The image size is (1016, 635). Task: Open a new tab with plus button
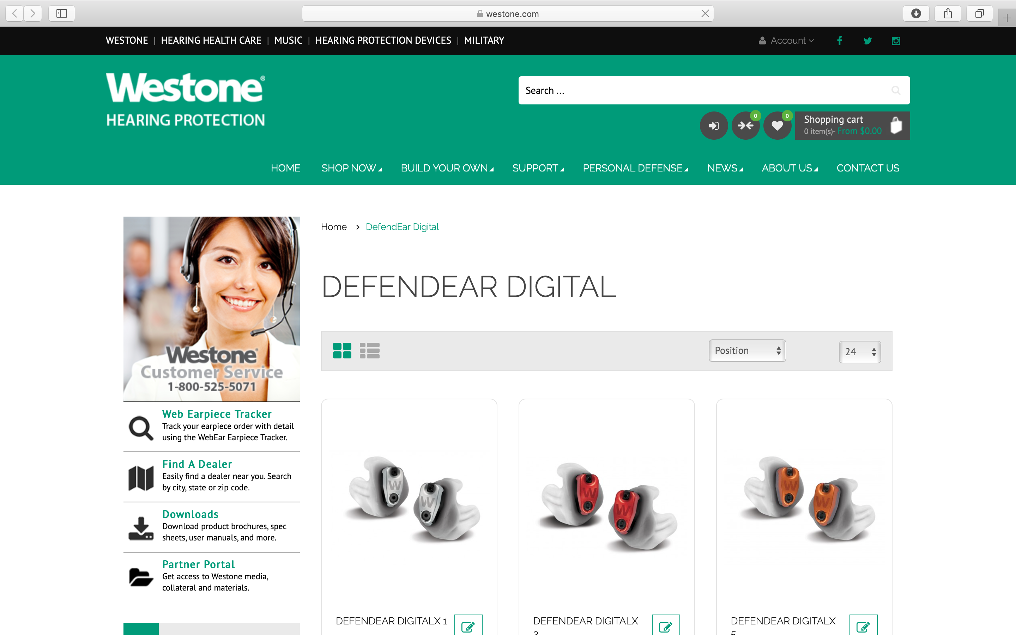(x=1007, y=18)
